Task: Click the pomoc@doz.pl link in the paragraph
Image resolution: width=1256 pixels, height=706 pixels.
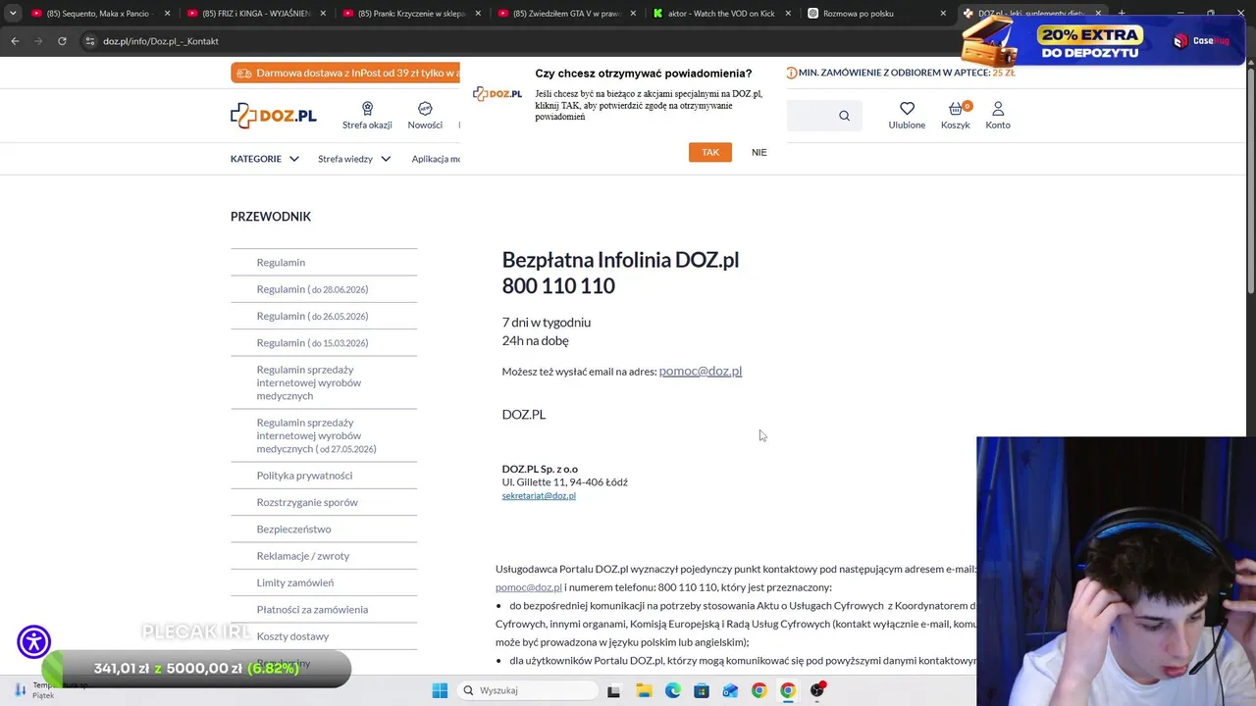Action: (529, 587)
